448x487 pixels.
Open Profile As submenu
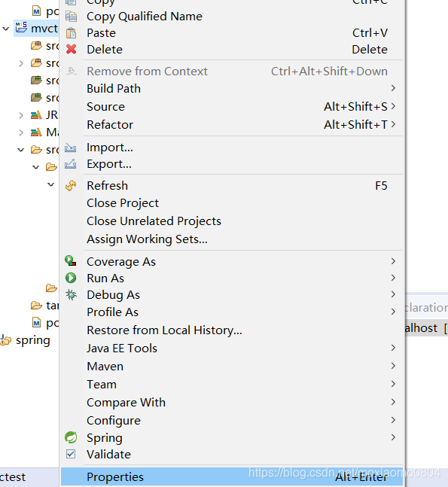232,312
